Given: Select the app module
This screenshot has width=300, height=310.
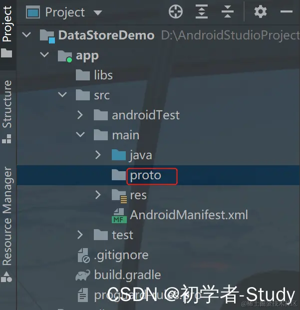Looking at the screenshot, I should [x=87, y=56].
